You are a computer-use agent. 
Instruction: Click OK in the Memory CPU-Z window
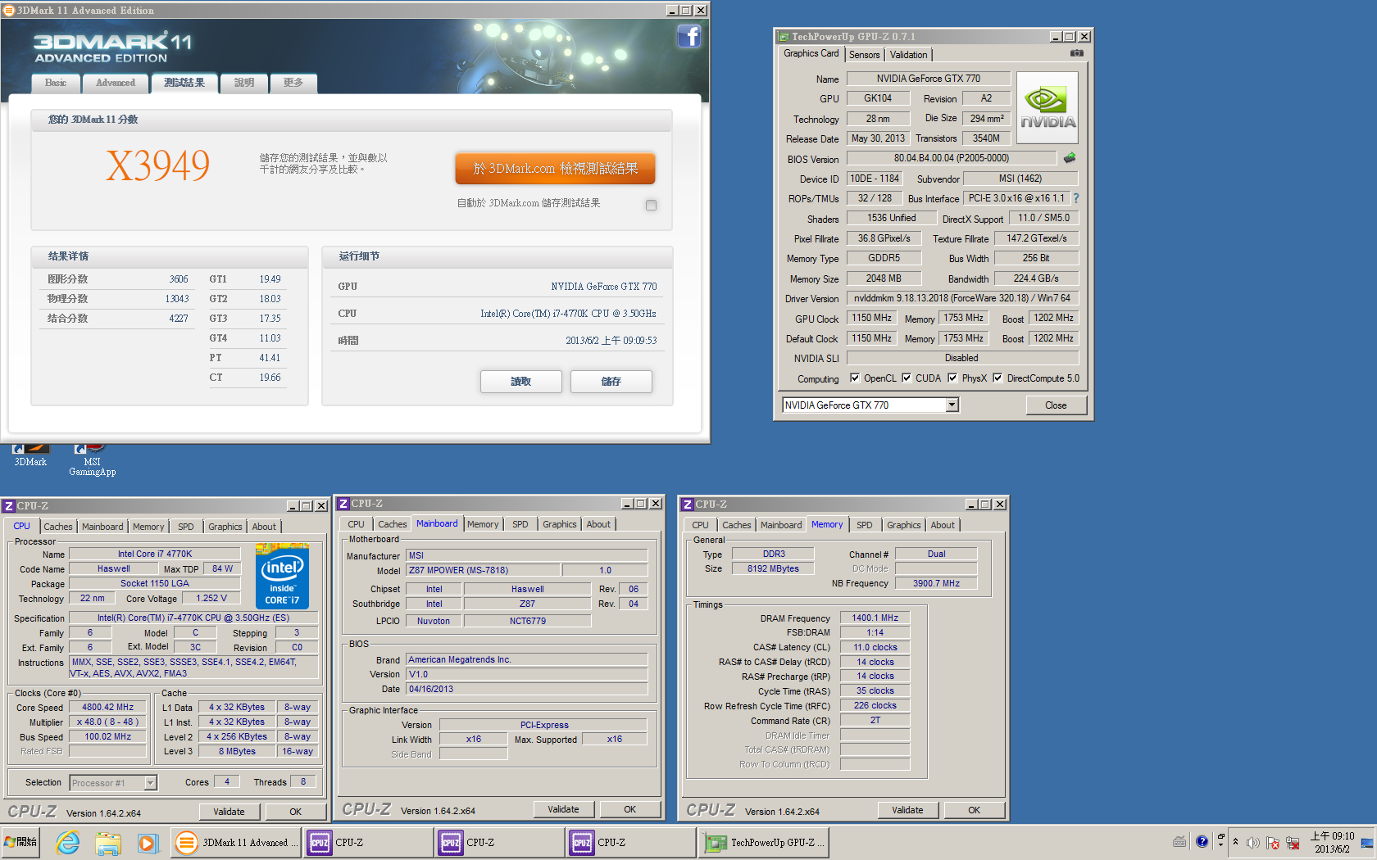974,810
